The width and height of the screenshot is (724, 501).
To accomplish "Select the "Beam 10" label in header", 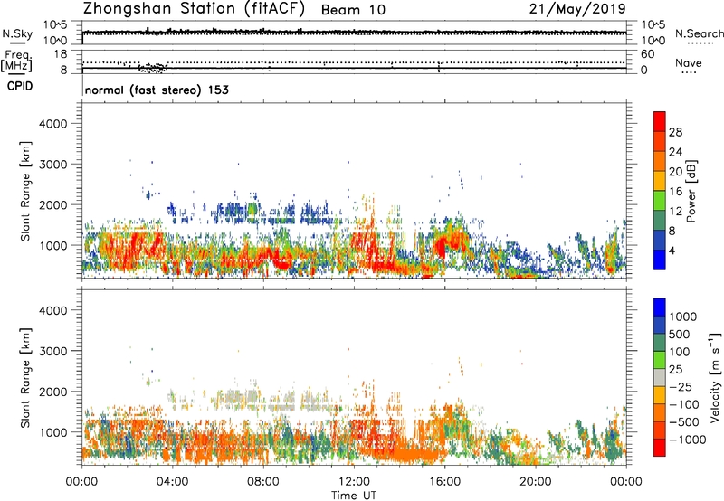I will [353, 10].
